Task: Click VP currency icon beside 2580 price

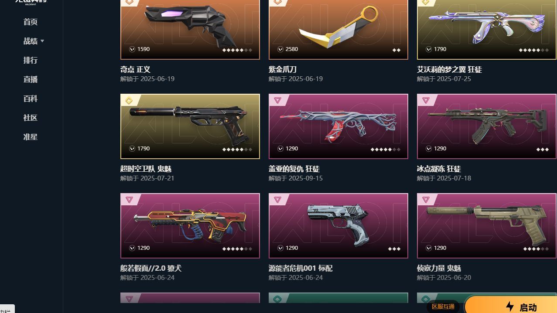Action: [x=280, y=49]
